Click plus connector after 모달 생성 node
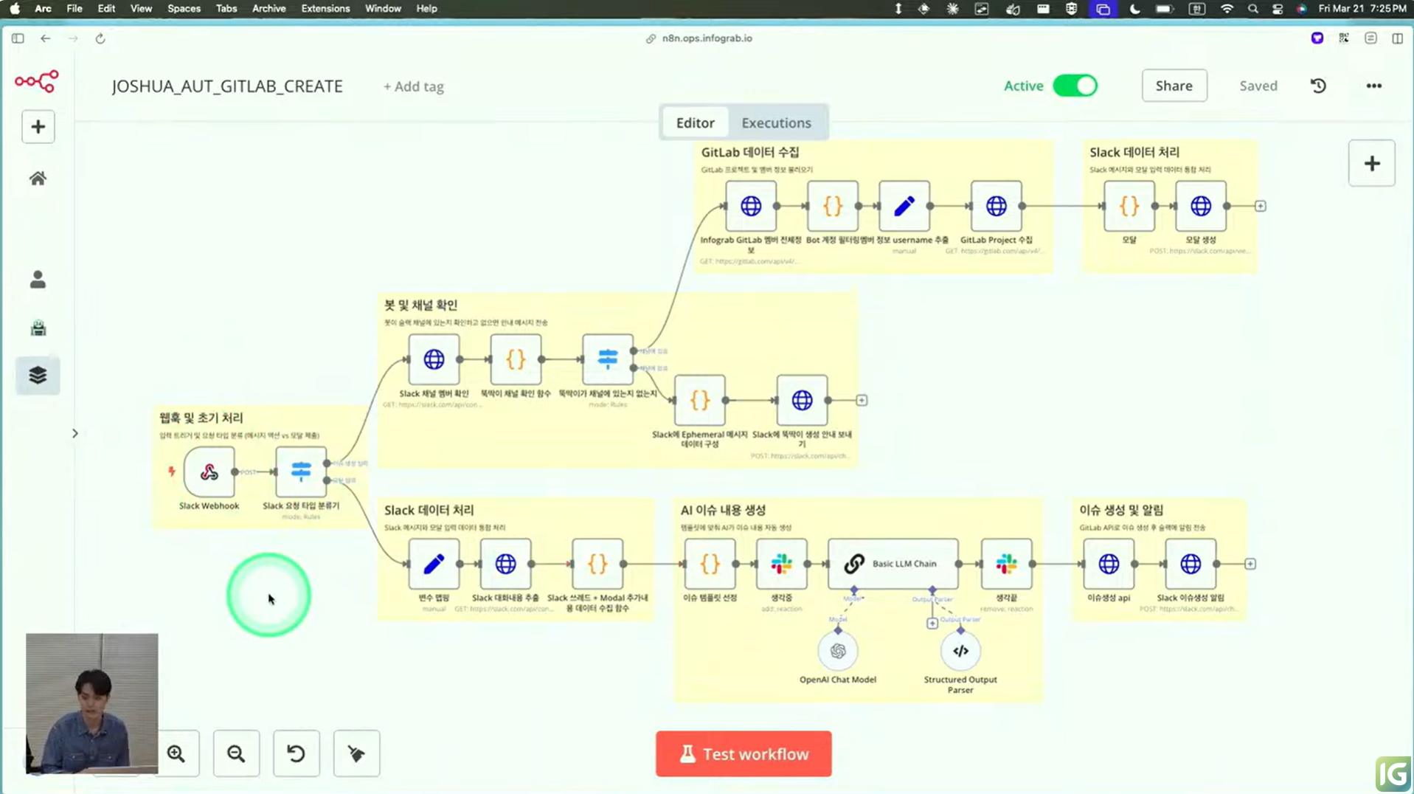 point(1261,207)
